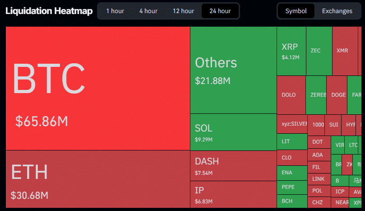Screen dimensions: 365x211
Task: Click the SOL $9.29M tile
Action: click(x=233, y=132)
